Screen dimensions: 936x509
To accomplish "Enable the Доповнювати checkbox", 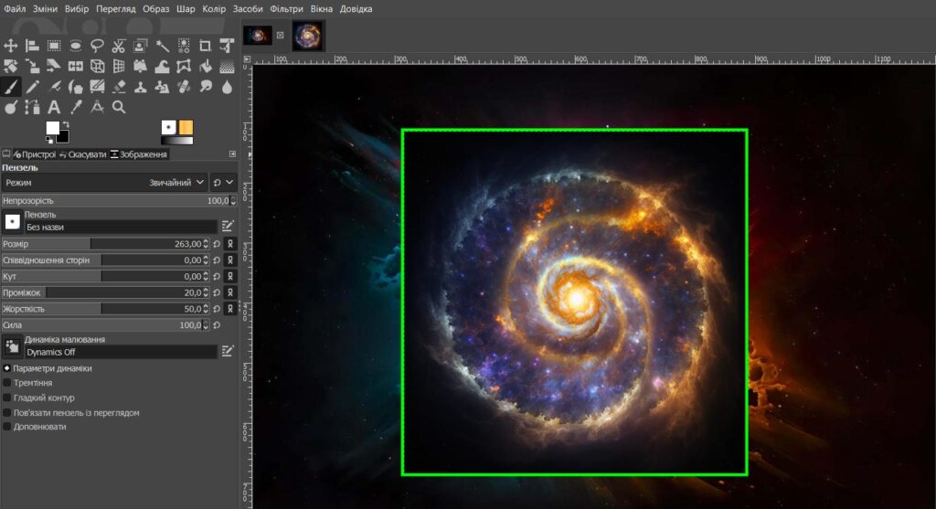I will 7,427.
